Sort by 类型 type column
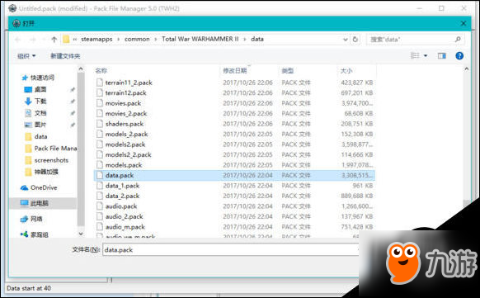The height and width of the screenshot is (298, 480). [x=288, y=71]
